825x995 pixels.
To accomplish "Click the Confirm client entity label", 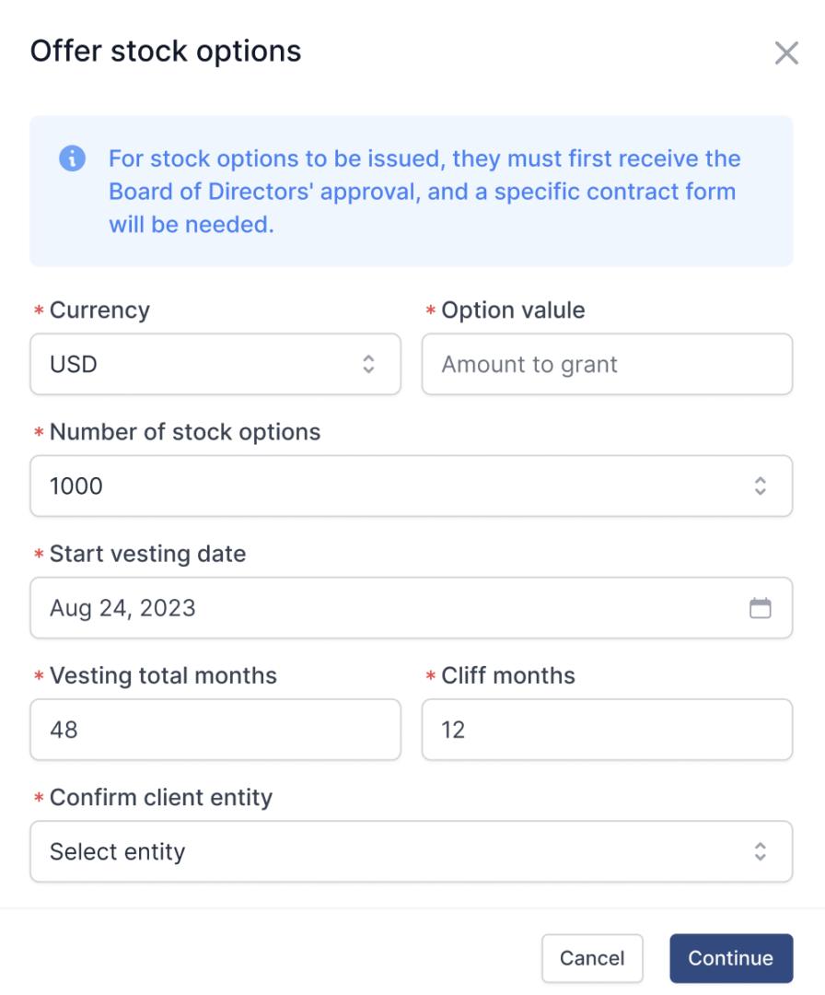I will [161, 798].
